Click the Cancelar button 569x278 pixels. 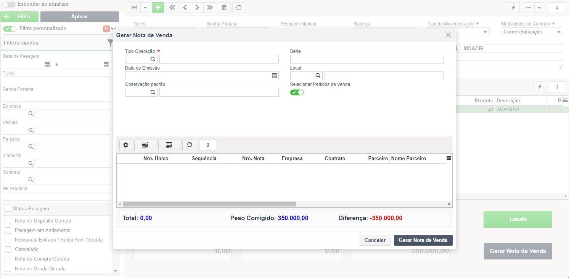[x=375, y=240]
